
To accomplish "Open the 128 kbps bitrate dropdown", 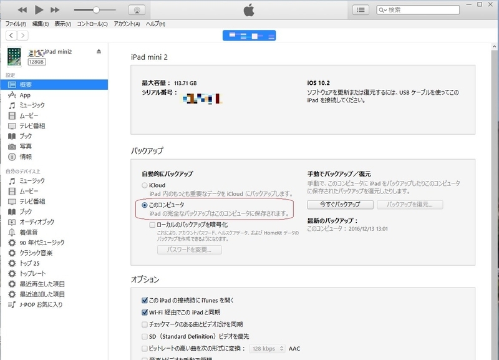I will (x=268, y=349).
